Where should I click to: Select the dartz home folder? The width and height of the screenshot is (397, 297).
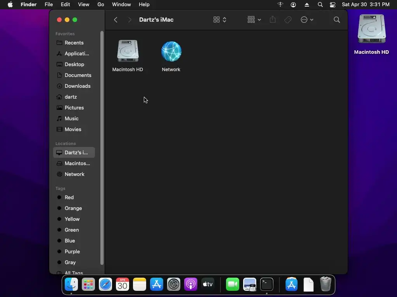point(74,97)
